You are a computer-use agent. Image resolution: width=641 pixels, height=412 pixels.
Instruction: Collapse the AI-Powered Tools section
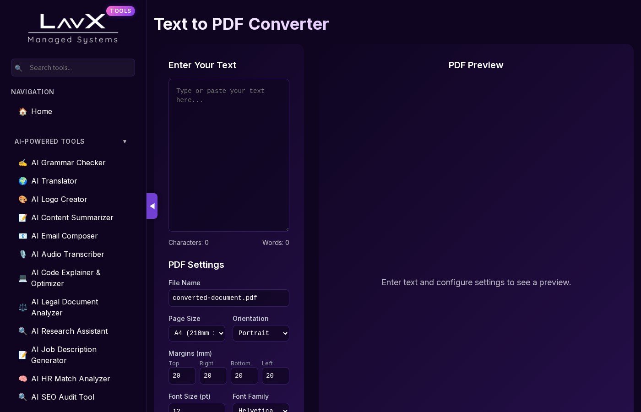125,141
